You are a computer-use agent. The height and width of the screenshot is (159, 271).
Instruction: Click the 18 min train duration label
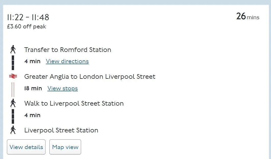click(x=33, y=88)
